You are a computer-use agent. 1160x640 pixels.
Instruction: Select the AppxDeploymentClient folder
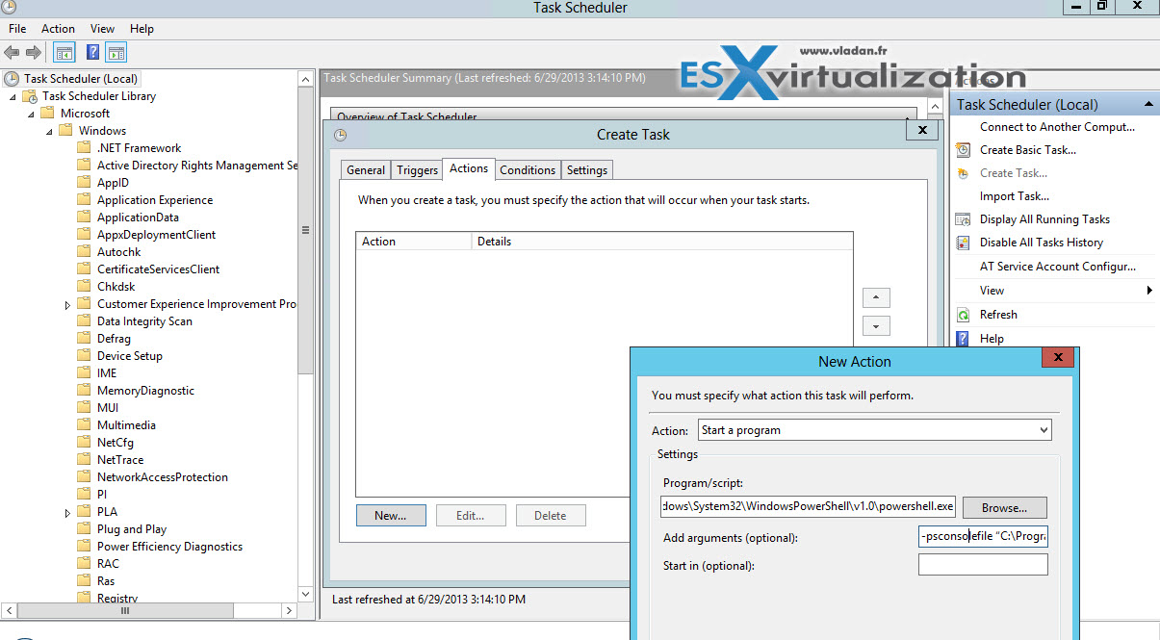[x=156, y=235]
